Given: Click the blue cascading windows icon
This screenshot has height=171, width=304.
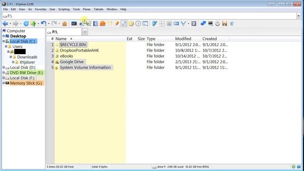Looking at the screenshot, I should [203, 24].
